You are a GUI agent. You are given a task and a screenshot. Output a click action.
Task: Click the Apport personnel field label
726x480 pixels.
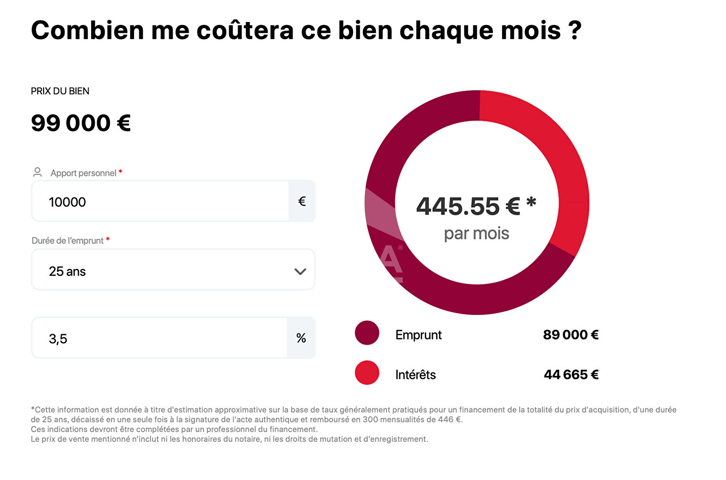coord(84,173)
